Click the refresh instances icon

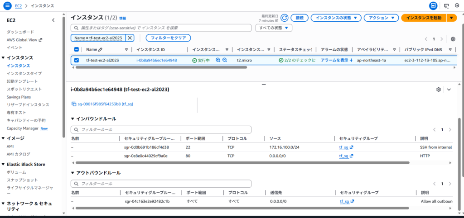point(285,18)
